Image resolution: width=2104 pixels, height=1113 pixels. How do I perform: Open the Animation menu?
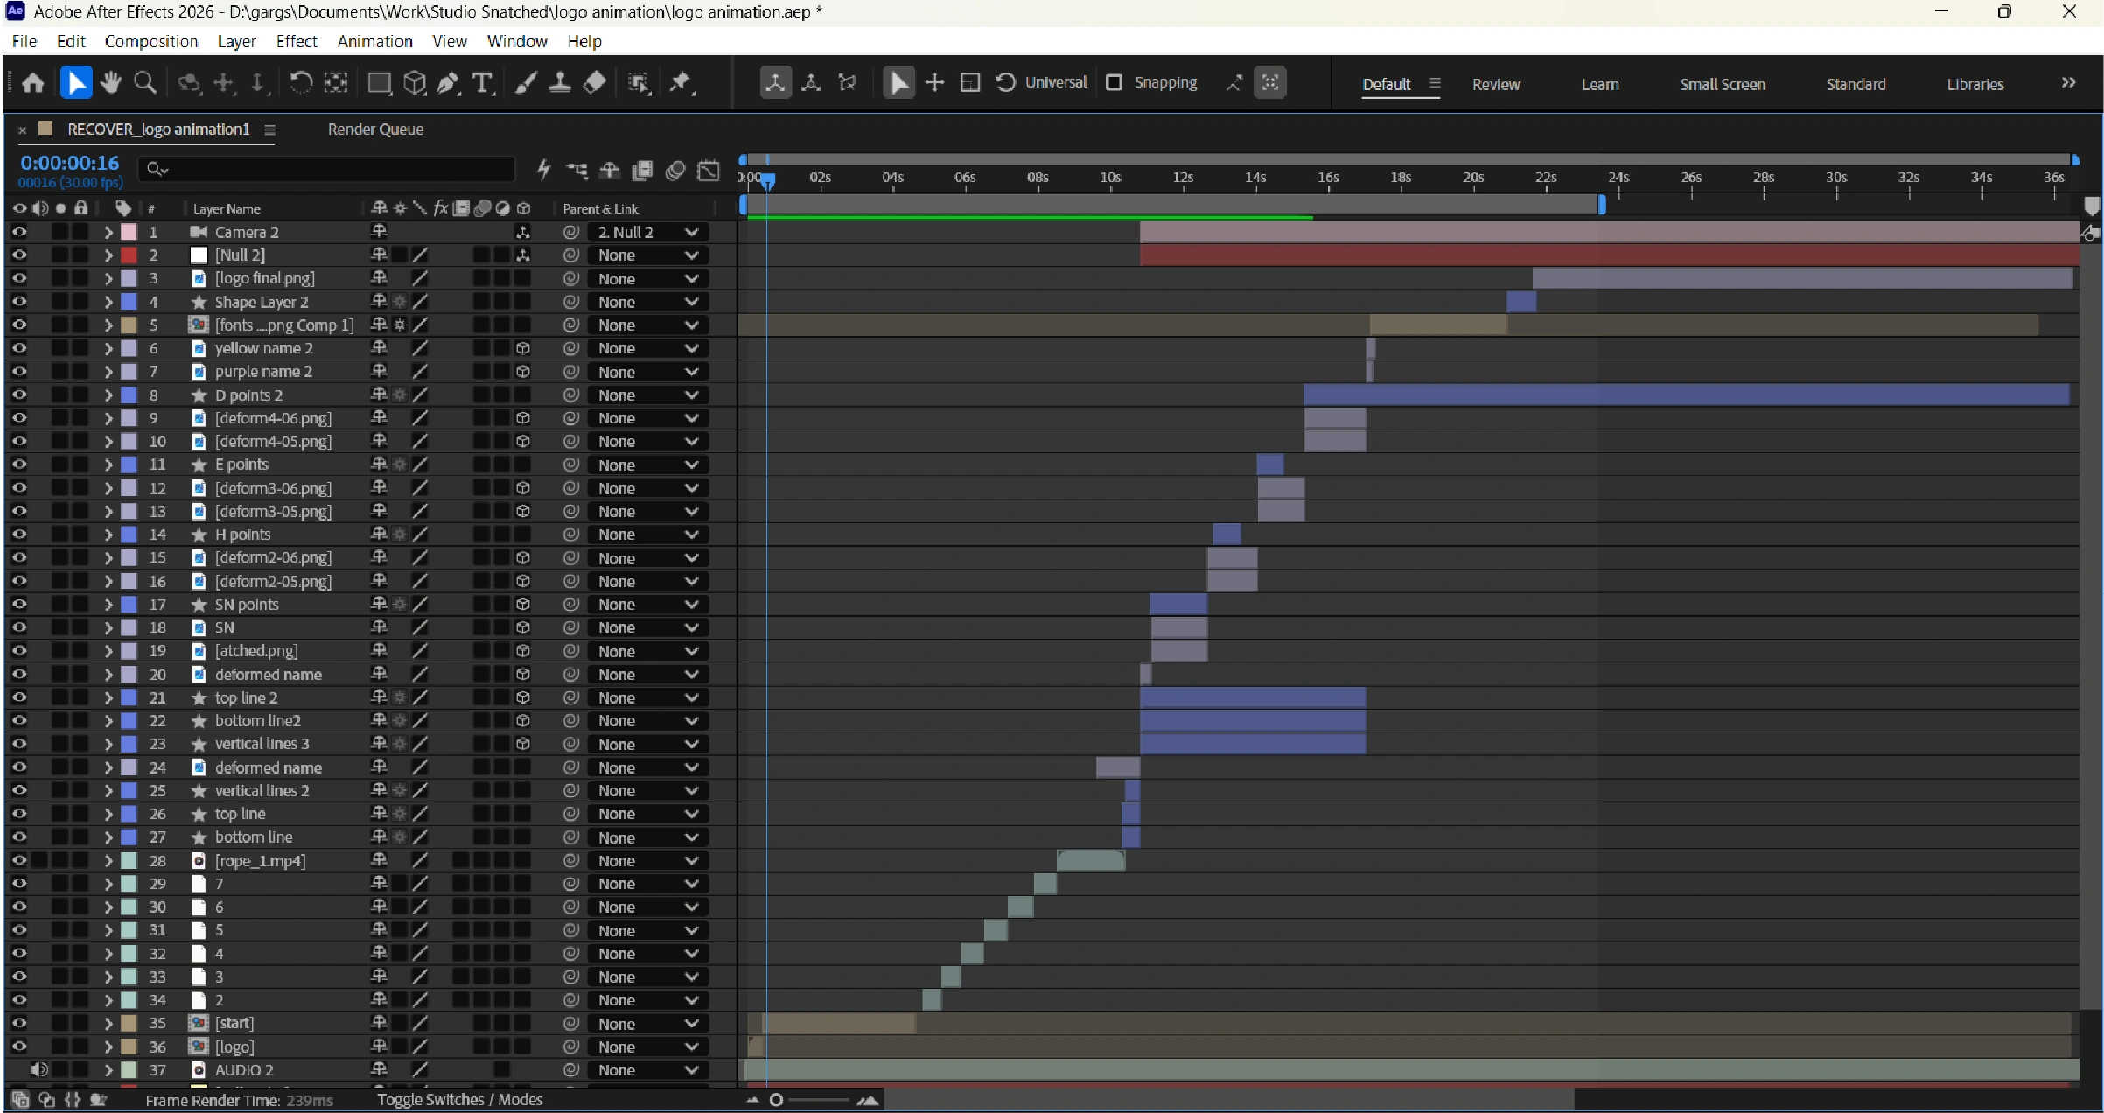[374, 41]
